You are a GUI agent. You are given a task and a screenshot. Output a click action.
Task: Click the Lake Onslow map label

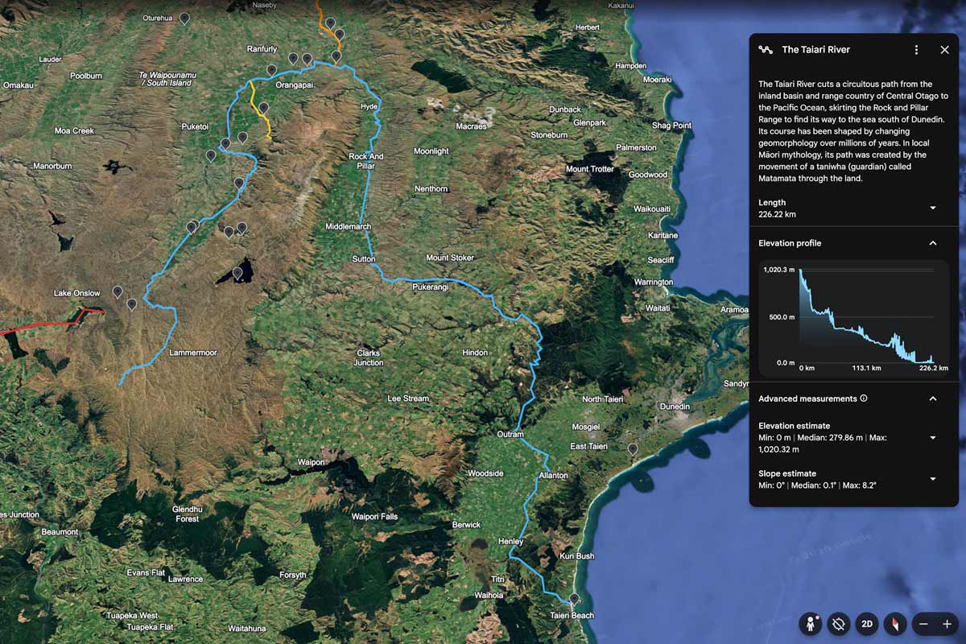[77, 293]
